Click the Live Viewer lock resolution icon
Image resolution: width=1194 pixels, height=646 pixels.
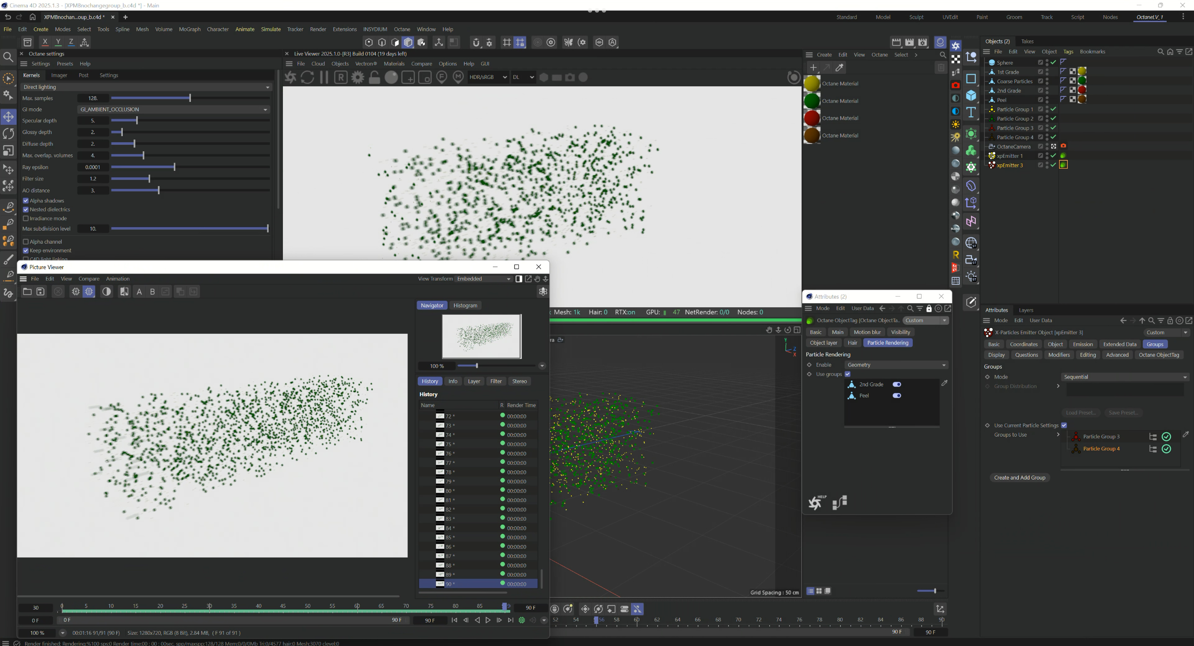[x=374, y=77]
